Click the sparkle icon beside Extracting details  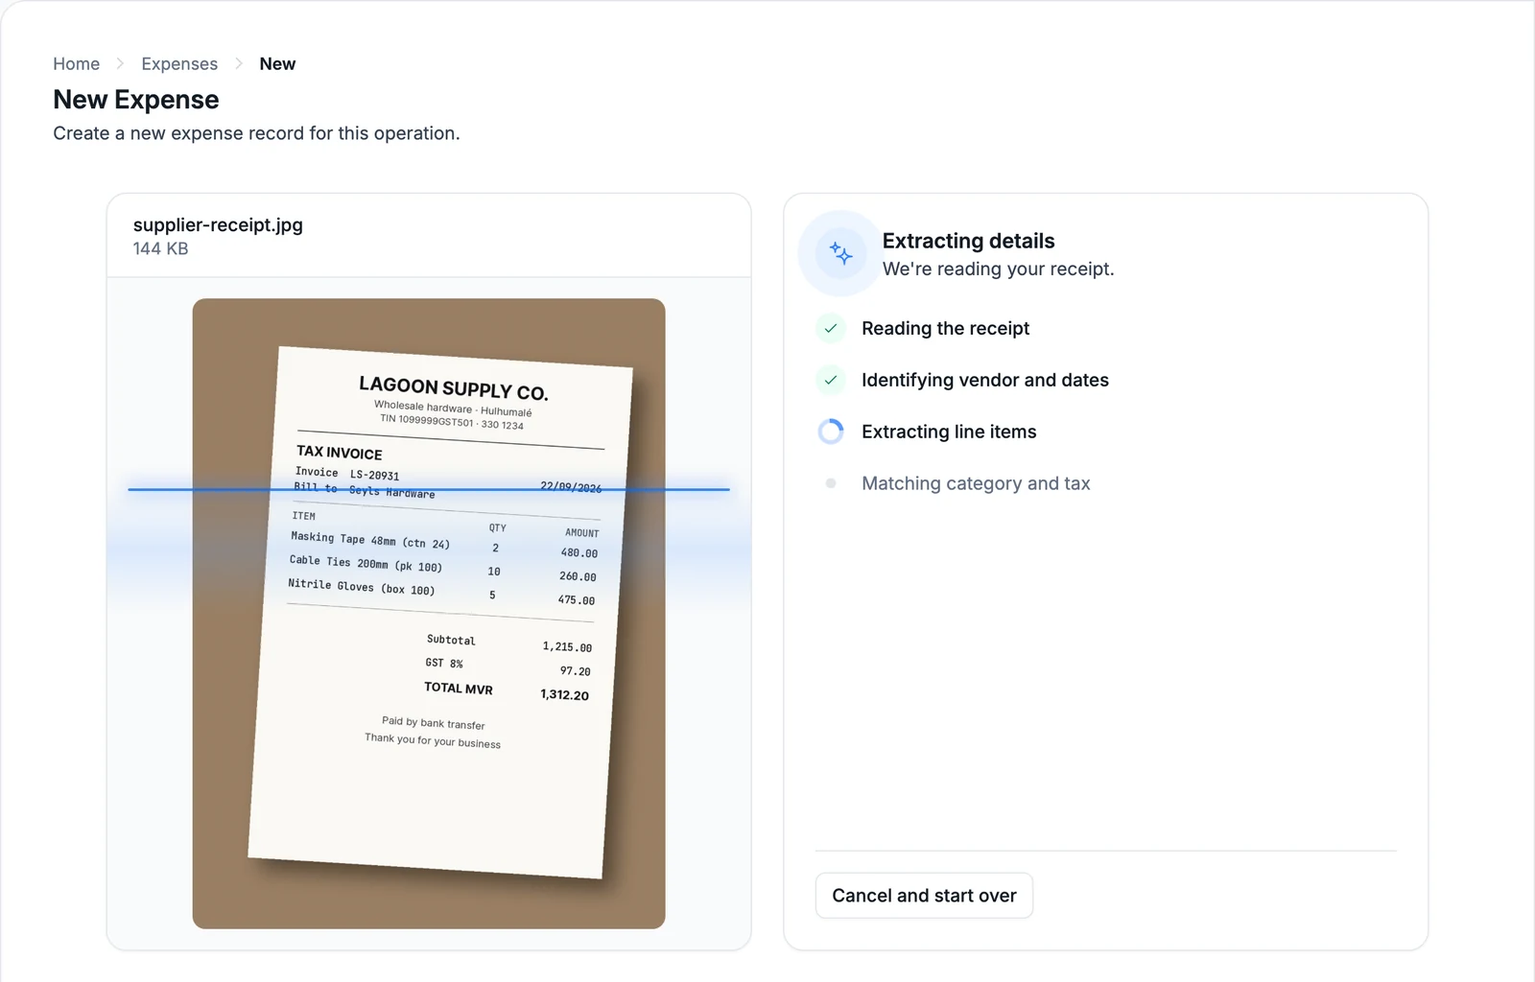pyautogui.click(x=840, y=253)
